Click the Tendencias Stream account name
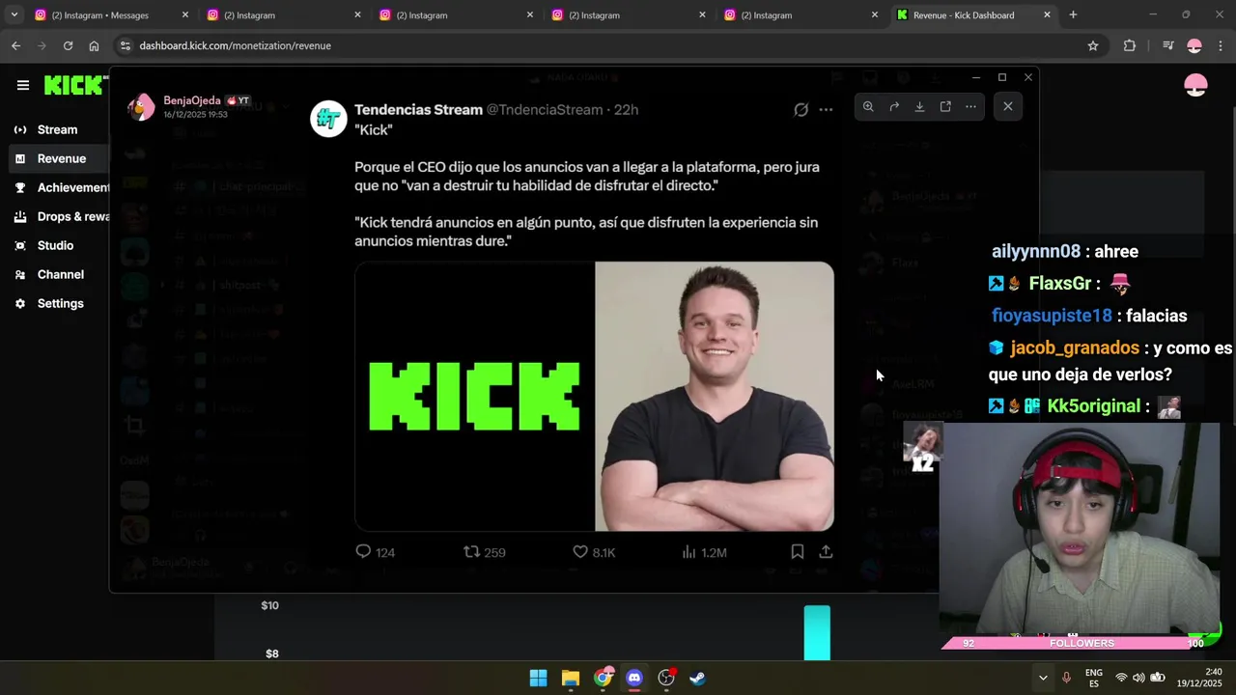The width and height of the screenshot is (1236, 695). pos(418,110)
